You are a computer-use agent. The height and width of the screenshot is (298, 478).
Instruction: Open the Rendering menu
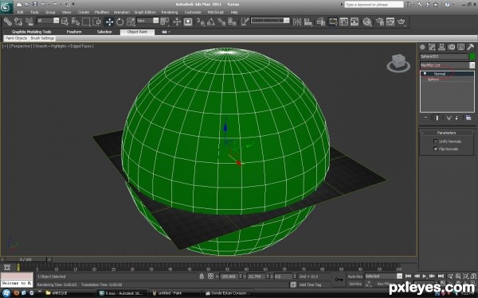[170, 12]
